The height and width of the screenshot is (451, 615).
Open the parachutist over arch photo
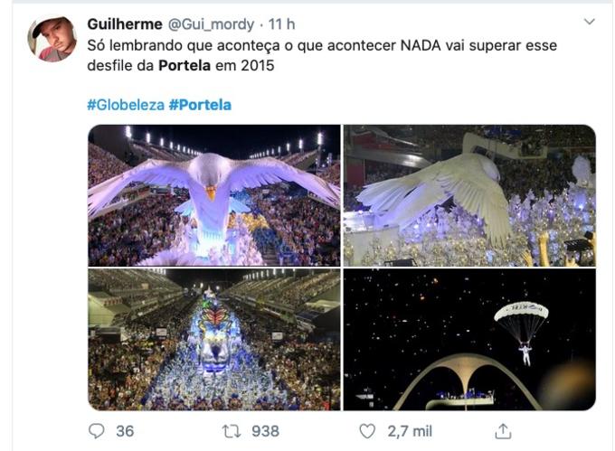(469, 339)
